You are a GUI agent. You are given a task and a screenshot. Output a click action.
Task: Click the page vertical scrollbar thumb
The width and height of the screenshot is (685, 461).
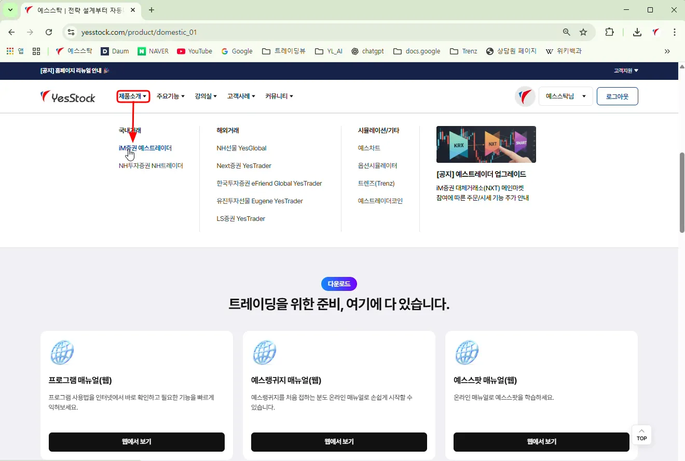click(x=681, y=193)
